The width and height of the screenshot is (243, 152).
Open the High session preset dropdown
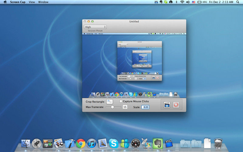coord(95,27)
